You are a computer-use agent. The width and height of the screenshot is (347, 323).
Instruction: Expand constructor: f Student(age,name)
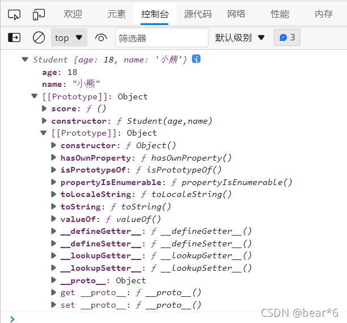click(x=44, y=121)
